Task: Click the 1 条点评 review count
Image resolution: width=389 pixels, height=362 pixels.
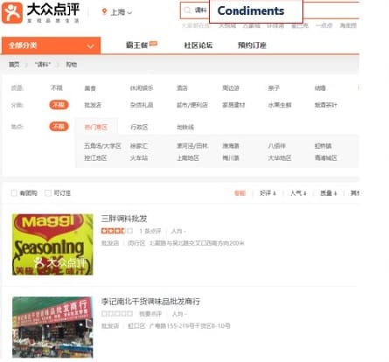Action: (150, 231)
